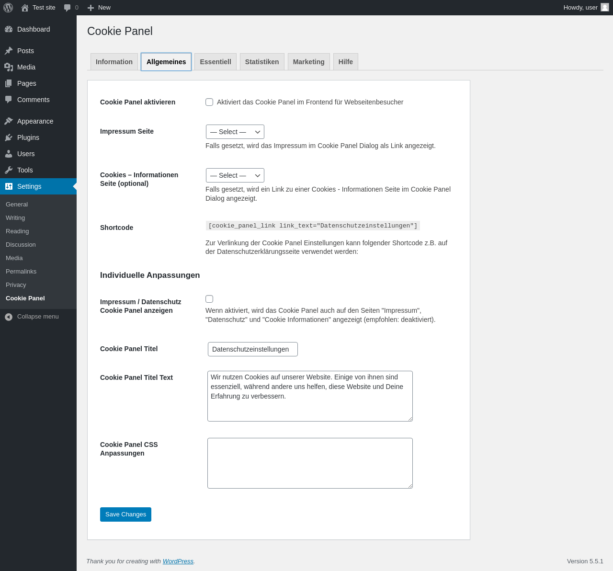
Task: Switch to the Marketing tab
Action: [309, 62]
